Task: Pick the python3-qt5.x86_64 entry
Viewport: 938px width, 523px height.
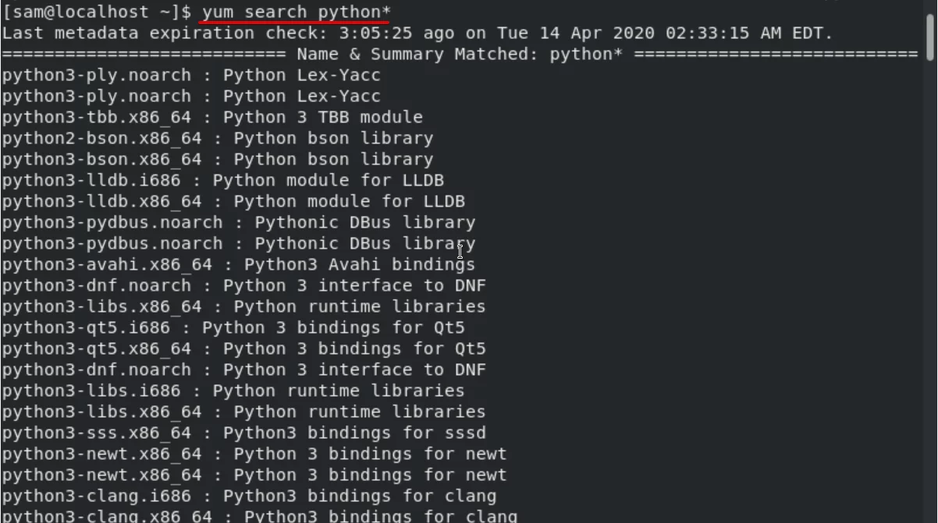Action: click(244, 349)
